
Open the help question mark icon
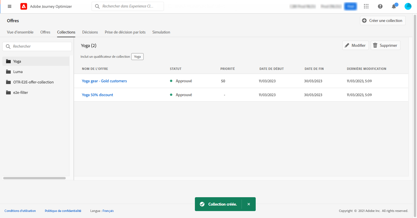point(380,6)
